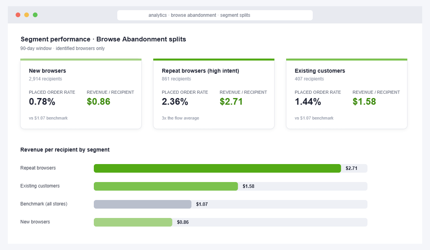Select the 1.44% placed order rate value
Viewport: 430px width, 250px height.
click(308, 102)
